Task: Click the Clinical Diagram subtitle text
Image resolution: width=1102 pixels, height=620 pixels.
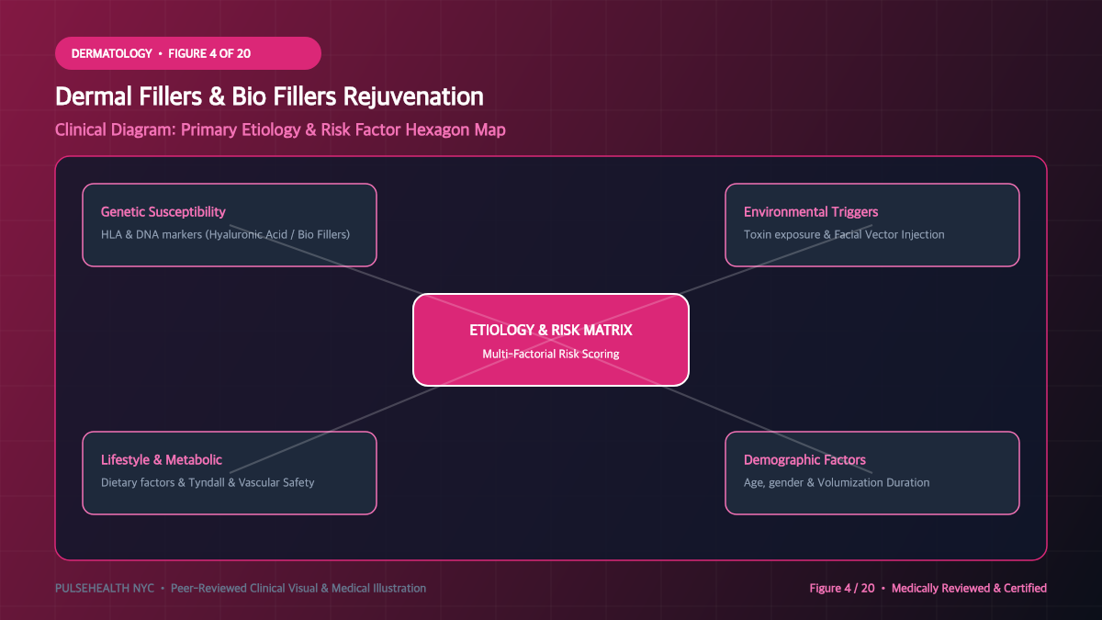Action: (280, 130)
